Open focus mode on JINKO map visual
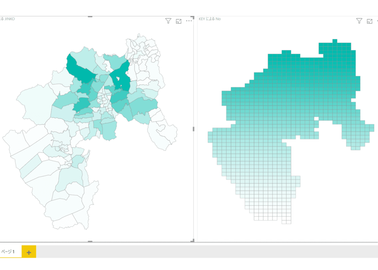Image resolution: width=378 pixels, height=270 pixels. coord(179,21)
